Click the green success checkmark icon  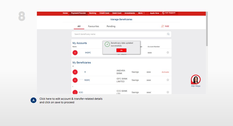point(107,44)
